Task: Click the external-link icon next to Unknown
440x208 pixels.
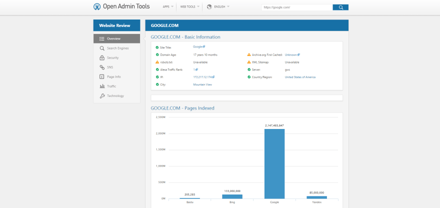Action: point(298,54)
